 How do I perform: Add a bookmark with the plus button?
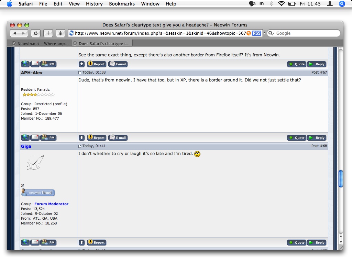tap(48, 33)
